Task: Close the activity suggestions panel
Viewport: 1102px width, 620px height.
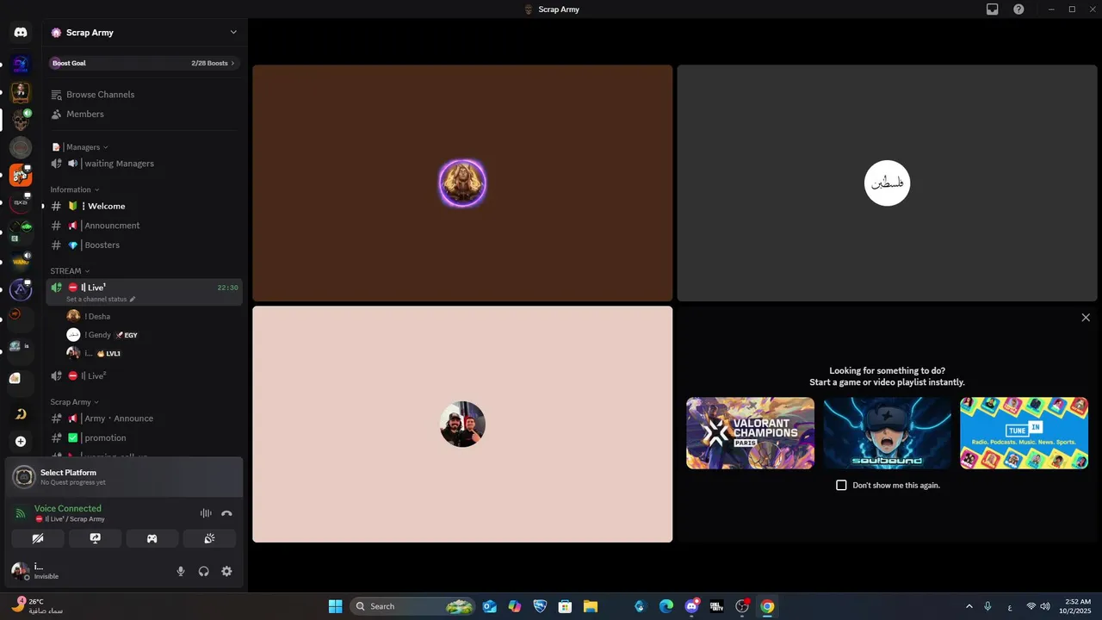Action: (x=1086, y=318)
